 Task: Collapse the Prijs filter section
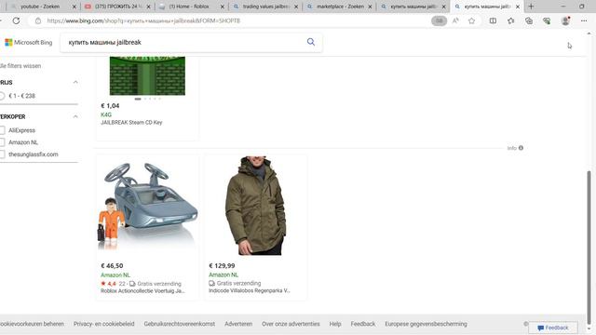tap(75, 83)
